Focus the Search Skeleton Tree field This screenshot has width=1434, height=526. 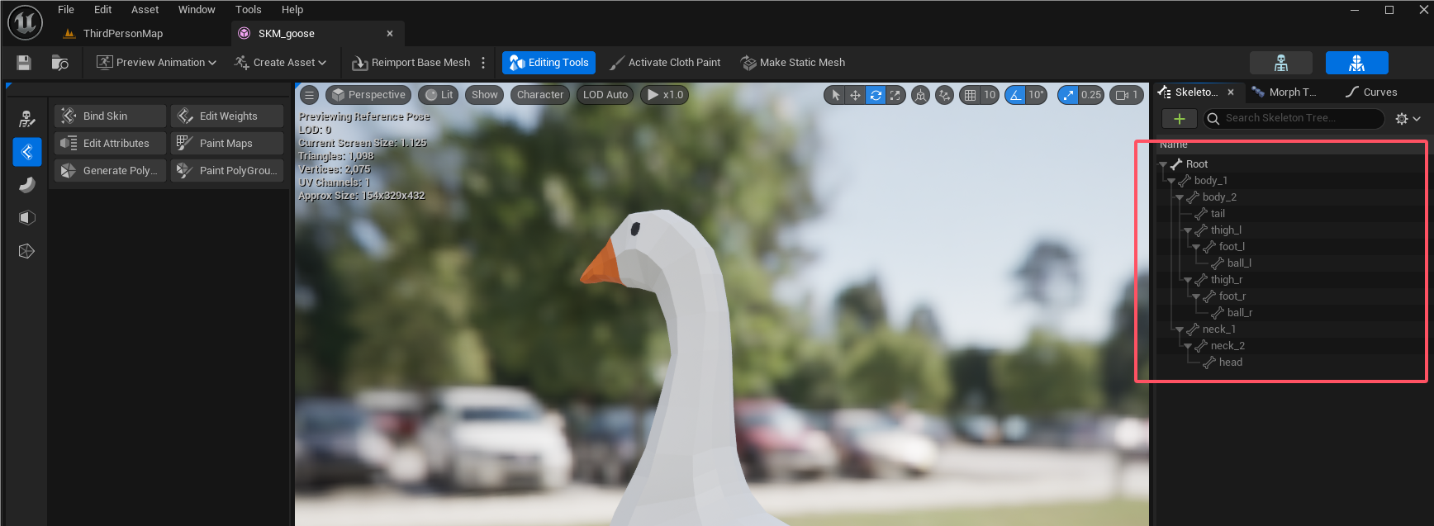pyautogui.click(x=1294, y=119)
